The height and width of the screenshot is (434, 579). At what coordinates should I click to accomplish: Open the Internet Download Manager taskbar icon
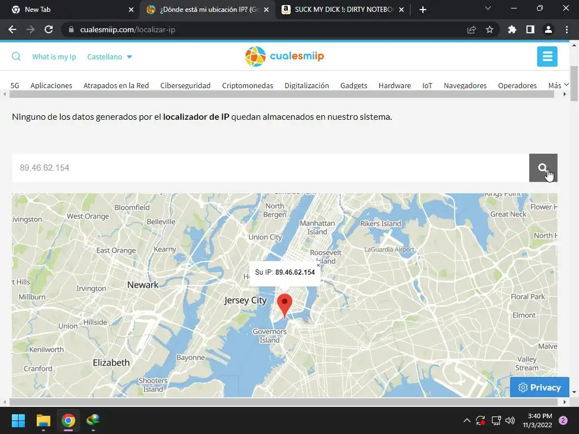(x=93, y=420)
